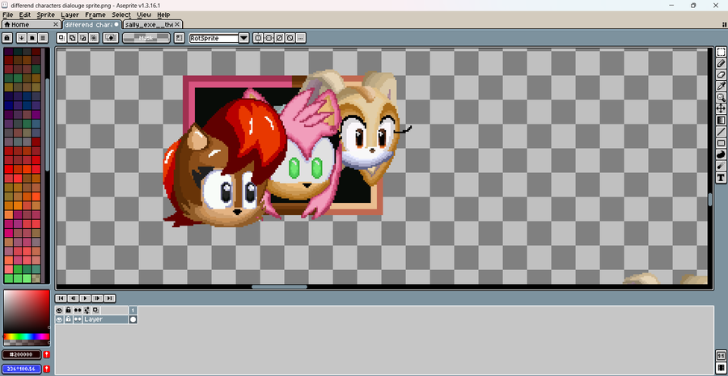Go to the previous frame

point(74,298)
